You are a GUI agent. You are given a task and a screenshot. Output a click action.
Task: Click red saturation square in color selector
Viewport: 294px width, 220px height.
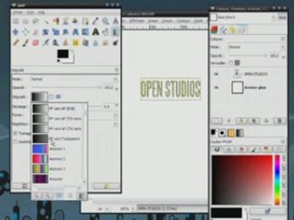[242, 180]
